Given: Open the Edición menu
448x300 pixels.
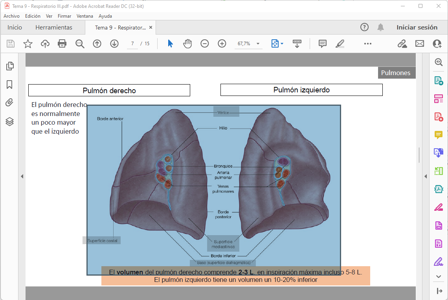Looking at the screenshot, I should (33, 16).
